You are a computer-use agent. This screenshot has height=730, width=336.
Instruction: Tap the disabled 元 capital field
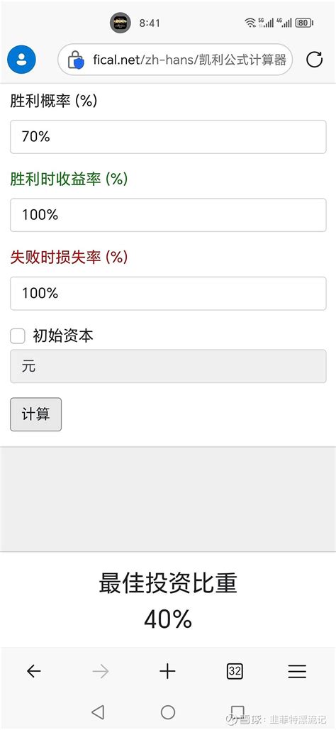(168, 366)
